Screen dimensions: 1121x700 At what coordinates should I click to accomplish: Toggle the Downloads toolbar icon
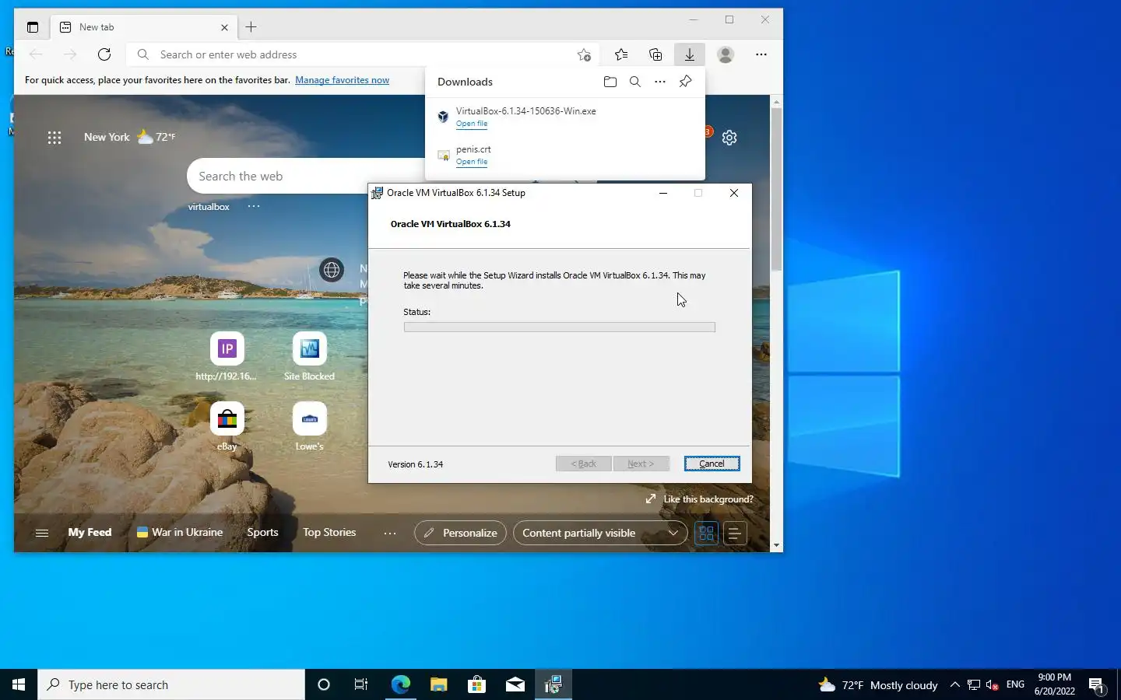[x=690, y=54]
